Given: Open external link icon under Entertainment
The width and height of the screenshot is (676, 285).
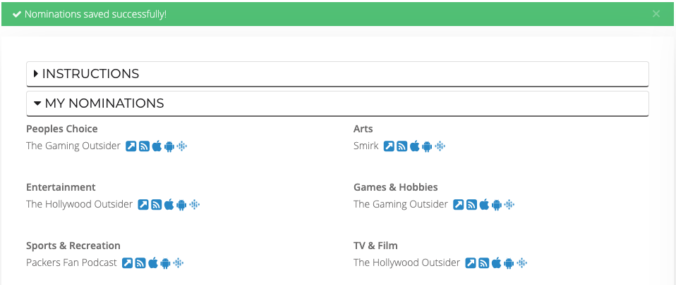Looking at the screenshot, I should (x=143, y=205).
